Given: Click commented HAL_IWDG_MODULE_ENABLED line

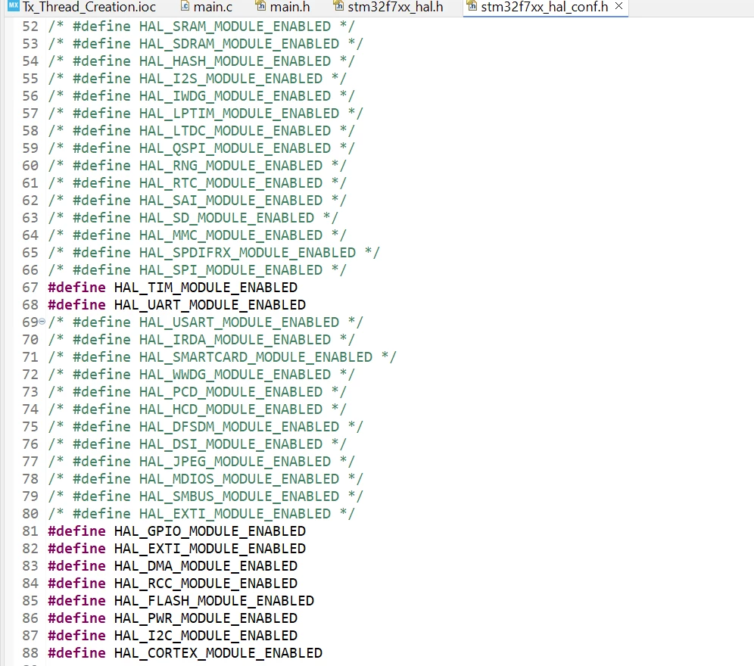Looking at the screenshot, I should 201,96.
